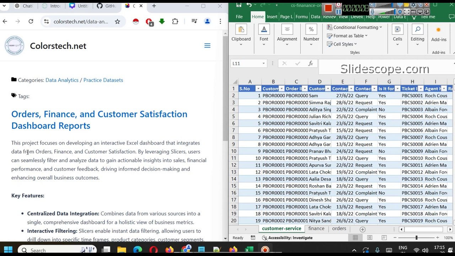Open Microsoft Edge from taskbar
The height and width of the screenshot is (256, 455).
click(x=138, y=250)
